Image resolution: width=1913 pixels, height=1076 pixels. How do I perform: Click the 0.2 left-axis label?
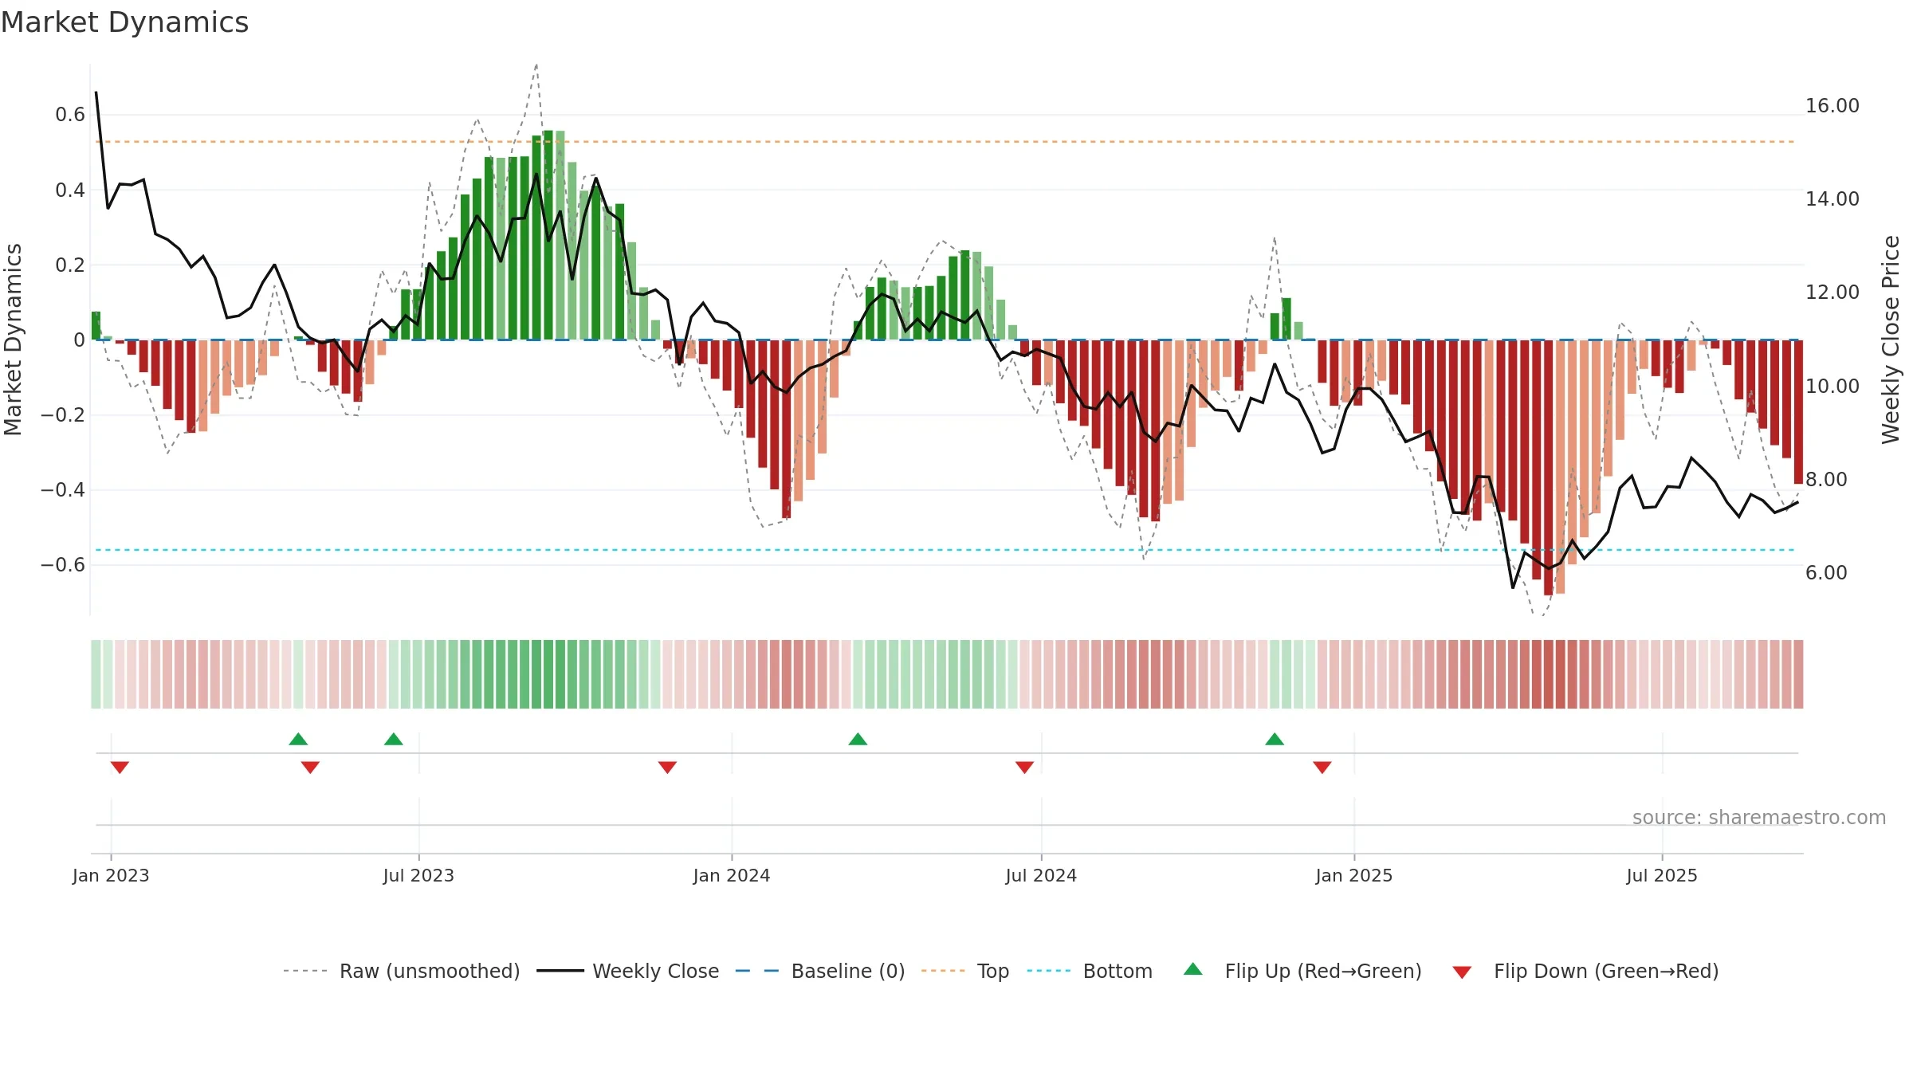(x=70, y=265)
